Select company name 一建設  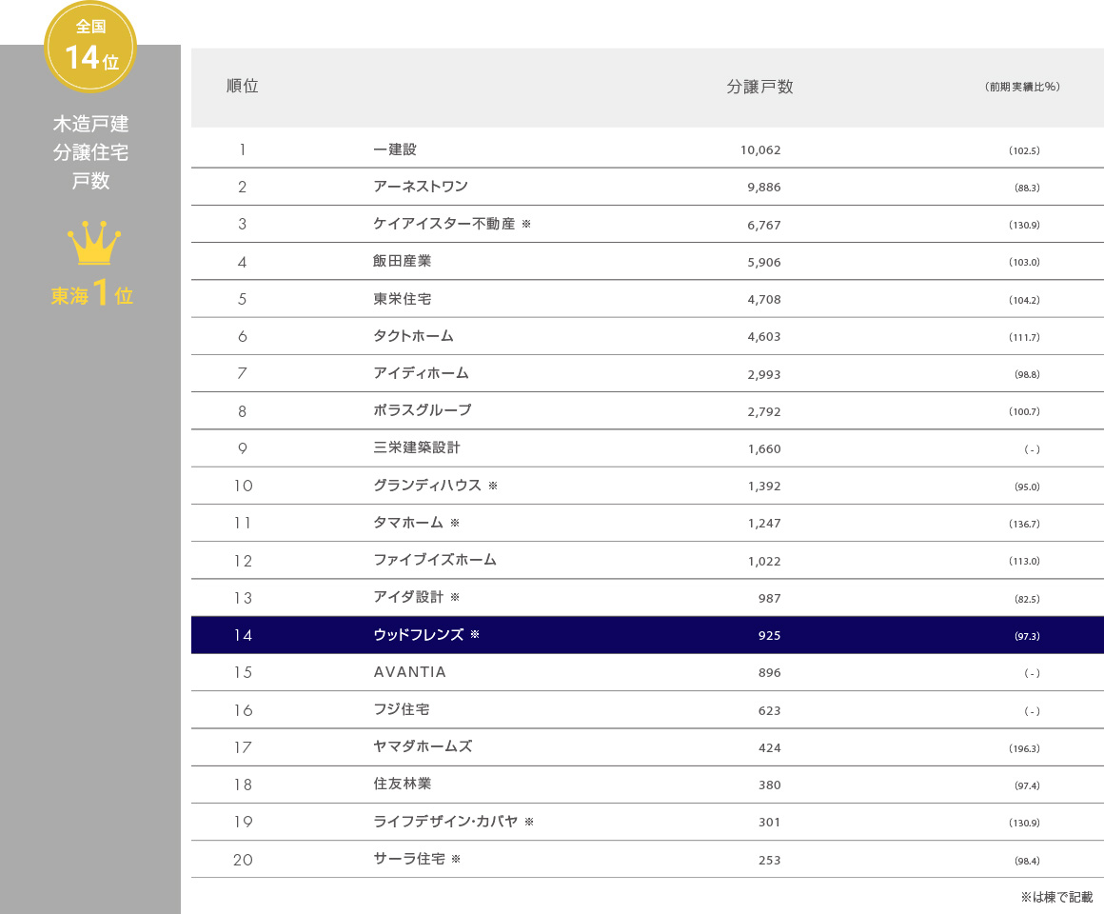pos(394,149)
